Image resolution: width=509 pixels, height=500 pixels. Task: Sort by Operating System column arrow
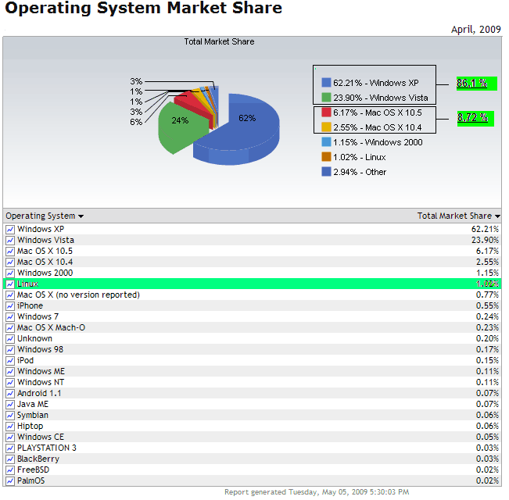(x=81, y=216)
